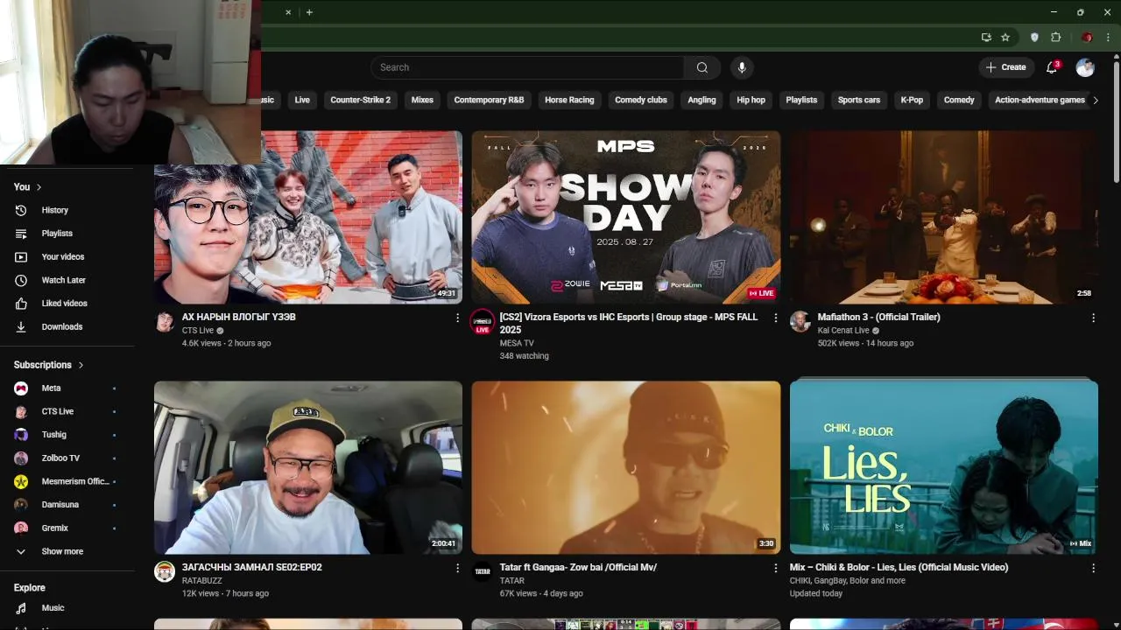Open CTS Live avatar under first video
Image resolution: width=1121 pixels, height=630 pixels.
[165, 321]
